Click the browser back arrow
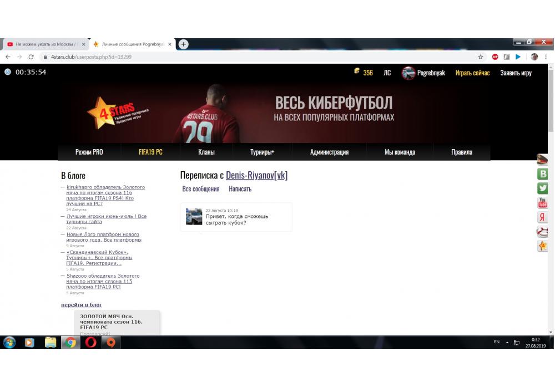Screen dimensions: 555x388 pos(8,57)
